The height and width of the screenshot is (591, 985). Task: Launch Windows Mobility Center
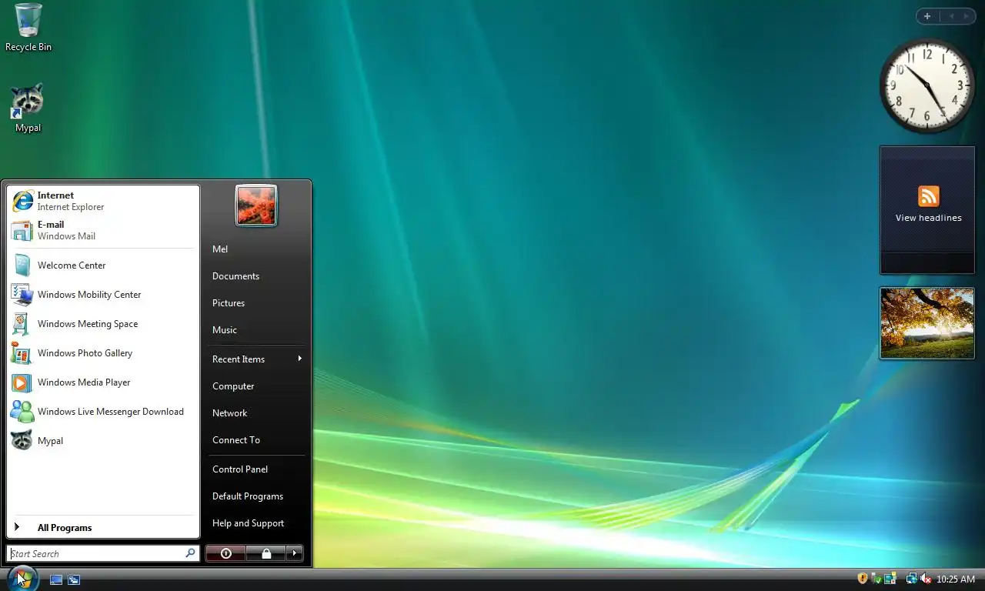(103, 295)
